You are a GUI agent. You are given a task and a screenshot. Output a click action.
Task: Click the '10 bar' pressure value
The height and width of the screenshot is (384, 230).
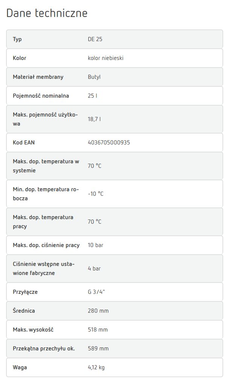pyautogui.click(x=95, y=245)
